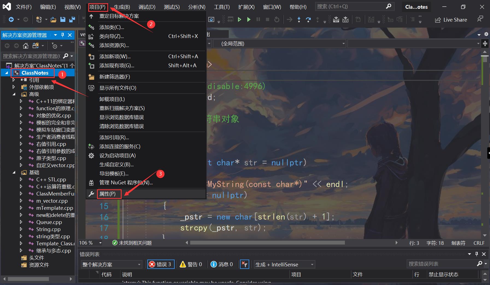The height and width of the screenshot is (285, 490).
Task: Click the Stop debugging square icon
Action: [x=268, y=19]
